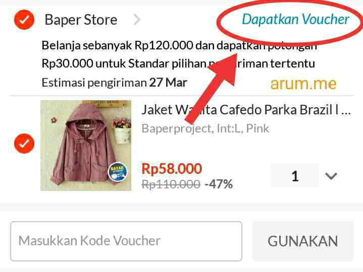Select the quantity box showing 1

point(295,176)
